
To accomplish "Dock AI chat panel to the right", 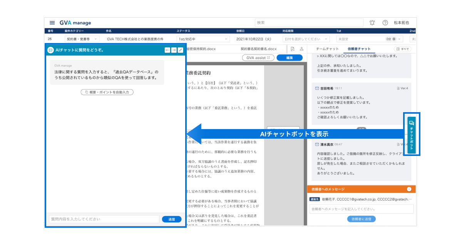I will pyautogui.click(x=174, y=50).
